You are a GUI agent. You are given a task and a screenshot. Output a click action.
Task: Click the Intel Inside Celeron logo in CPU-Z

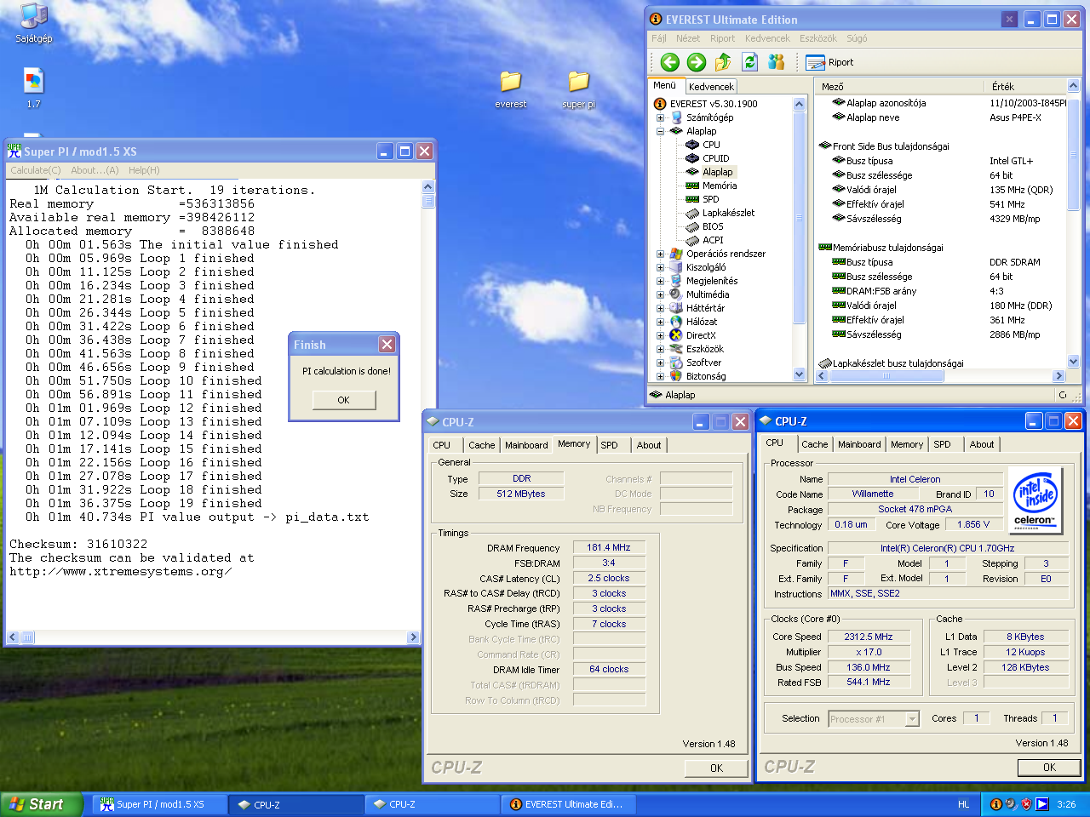point(1034,500)
